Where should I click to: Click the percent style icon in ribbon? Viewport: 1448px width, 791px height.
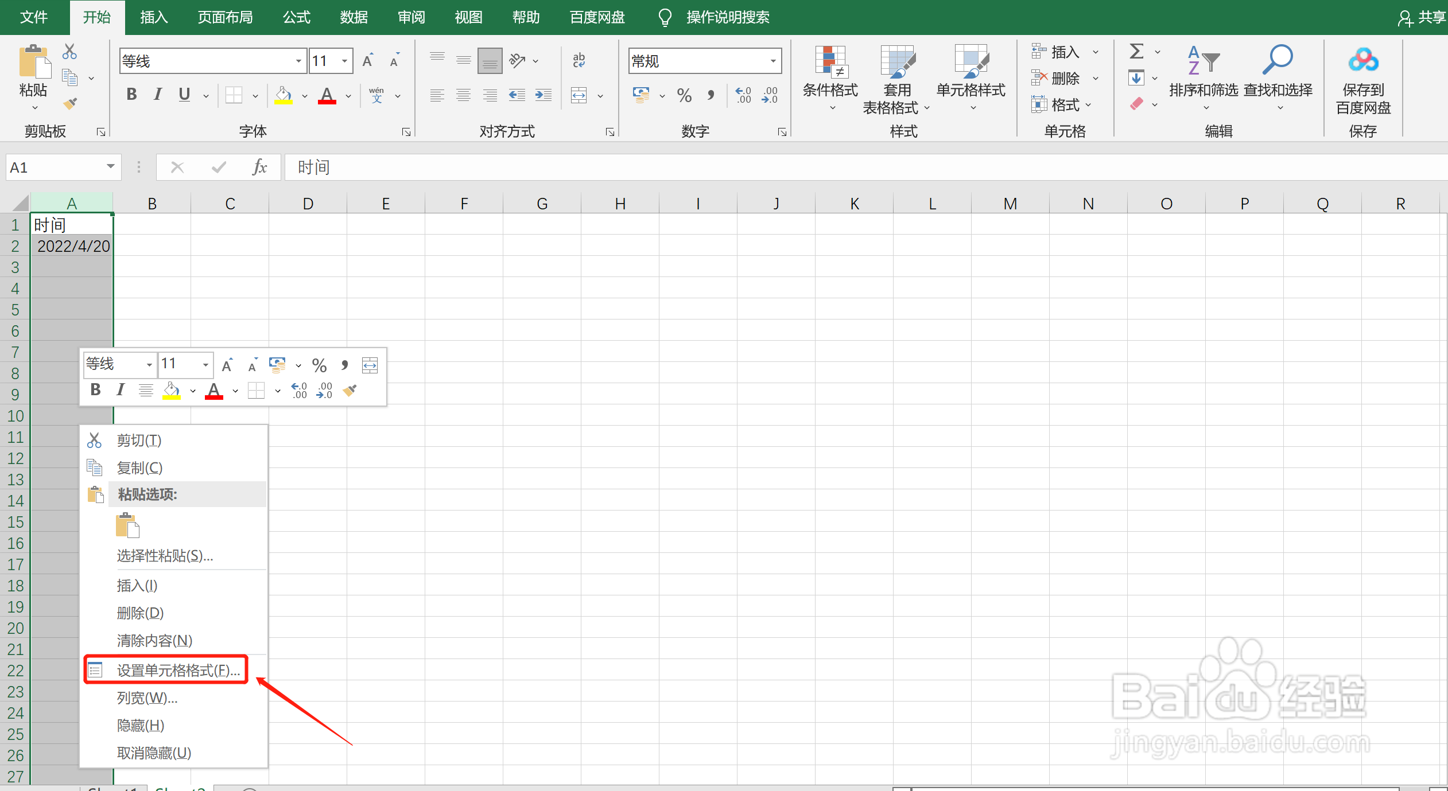(x=684, y=95)
